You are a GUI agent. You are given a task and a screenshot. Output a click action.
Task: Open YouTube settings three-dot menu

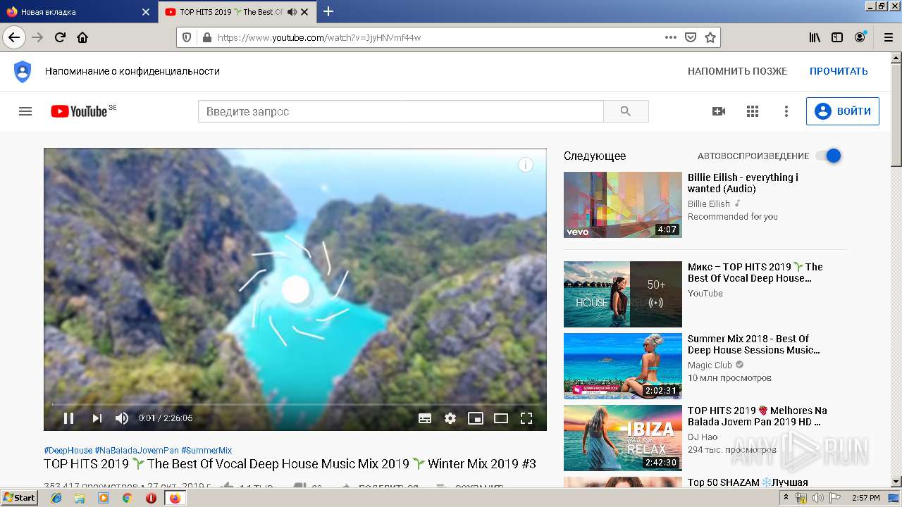[786, 111]
